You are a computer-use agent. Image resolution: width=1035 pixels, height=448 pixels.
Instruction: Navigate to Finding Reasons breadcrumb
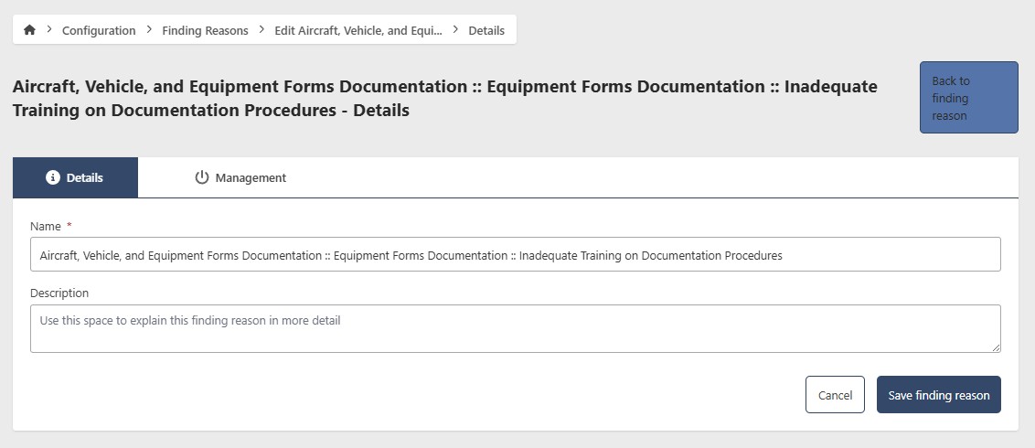pos(205,30)
